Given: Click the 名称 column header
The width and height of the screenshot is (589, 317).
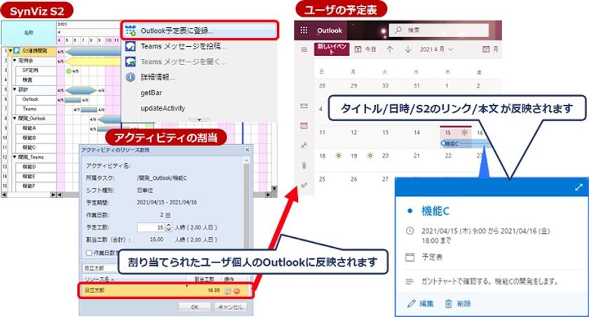Looking at the screenshot, I should [x=29, y=33].
